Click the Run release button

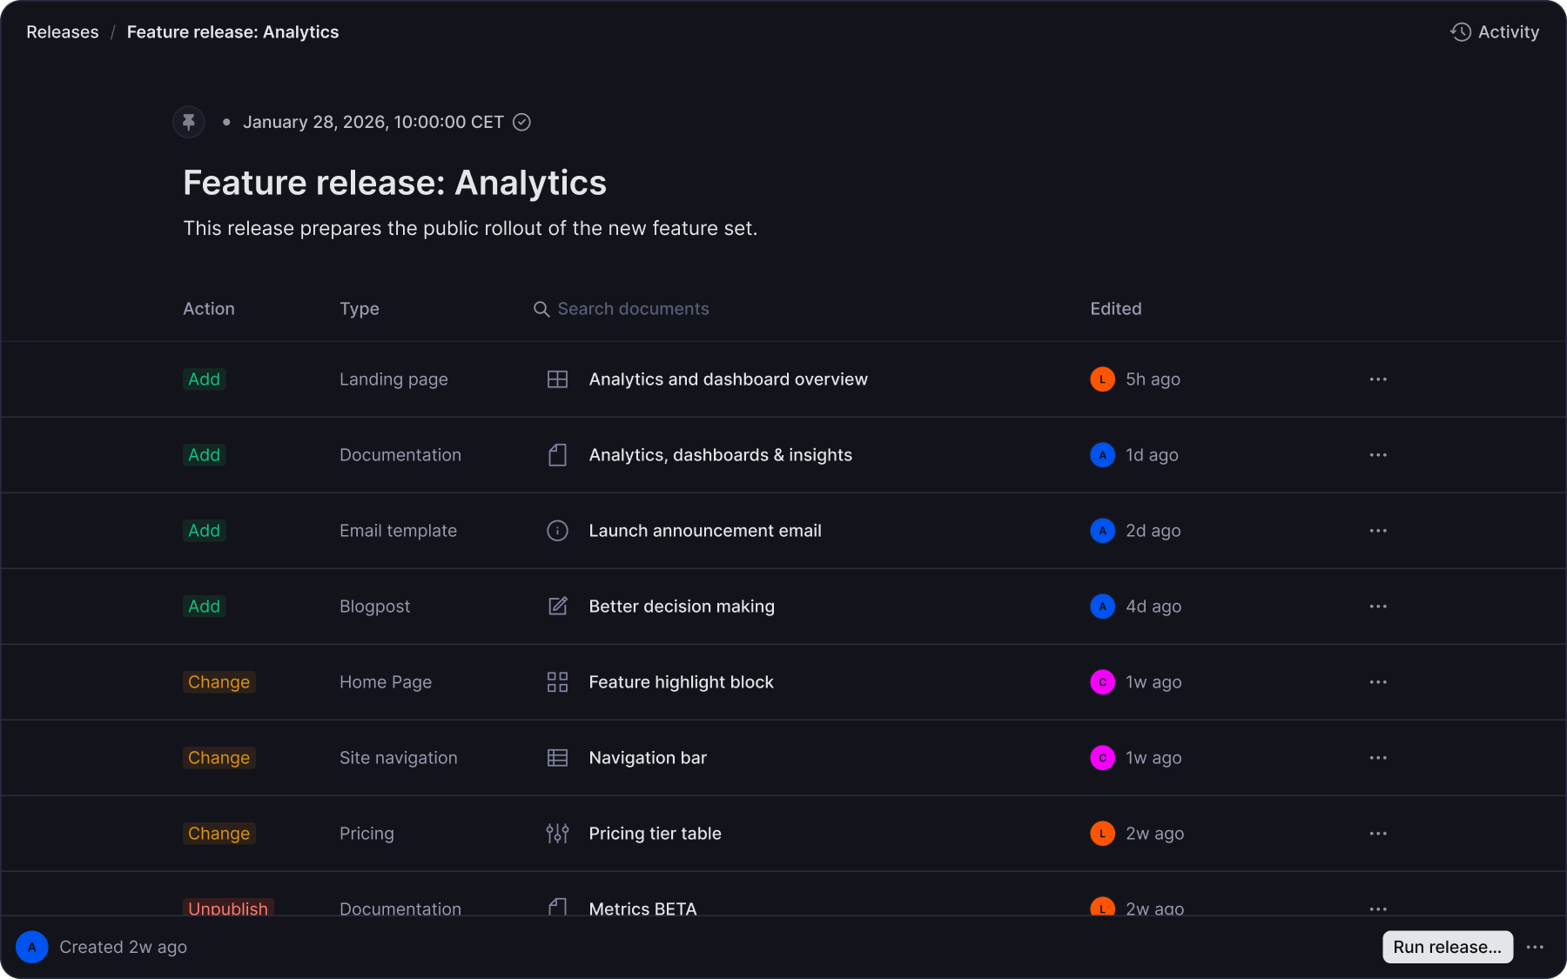[x=1448, y=947]
